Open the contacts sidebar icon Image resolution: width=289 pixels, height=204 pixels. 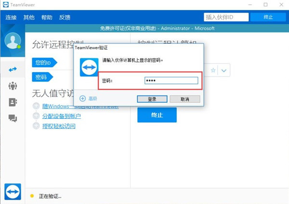click(x=13, y=102)
